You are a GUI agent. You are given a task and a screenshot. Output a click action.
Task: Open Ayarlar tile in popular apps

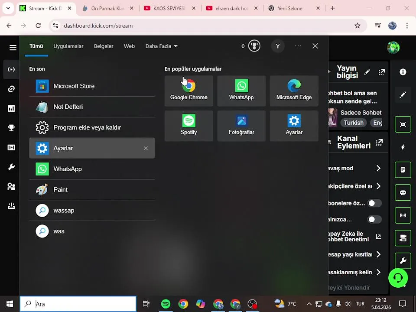click(294, 126)
